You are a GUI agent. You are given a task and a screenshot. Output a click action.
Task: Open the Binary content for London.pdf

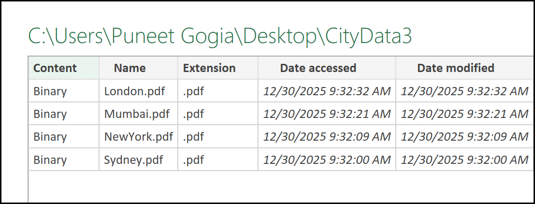[50, 91]
